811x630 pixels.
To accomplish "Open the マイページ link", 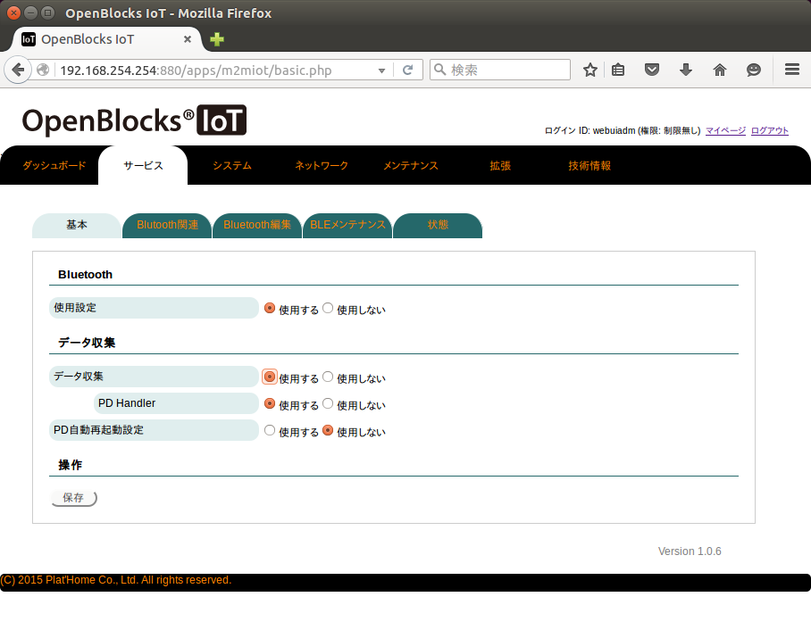I will coord(725,131).
